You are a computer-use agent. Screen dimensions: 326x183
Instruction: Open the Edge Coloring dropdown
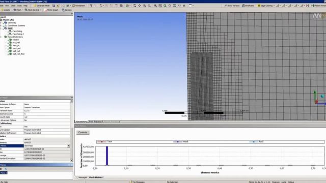click(x=266, y=6)
